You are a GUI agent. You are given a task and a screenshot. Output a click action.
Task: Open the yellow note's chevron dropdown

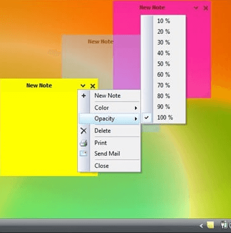83,86
